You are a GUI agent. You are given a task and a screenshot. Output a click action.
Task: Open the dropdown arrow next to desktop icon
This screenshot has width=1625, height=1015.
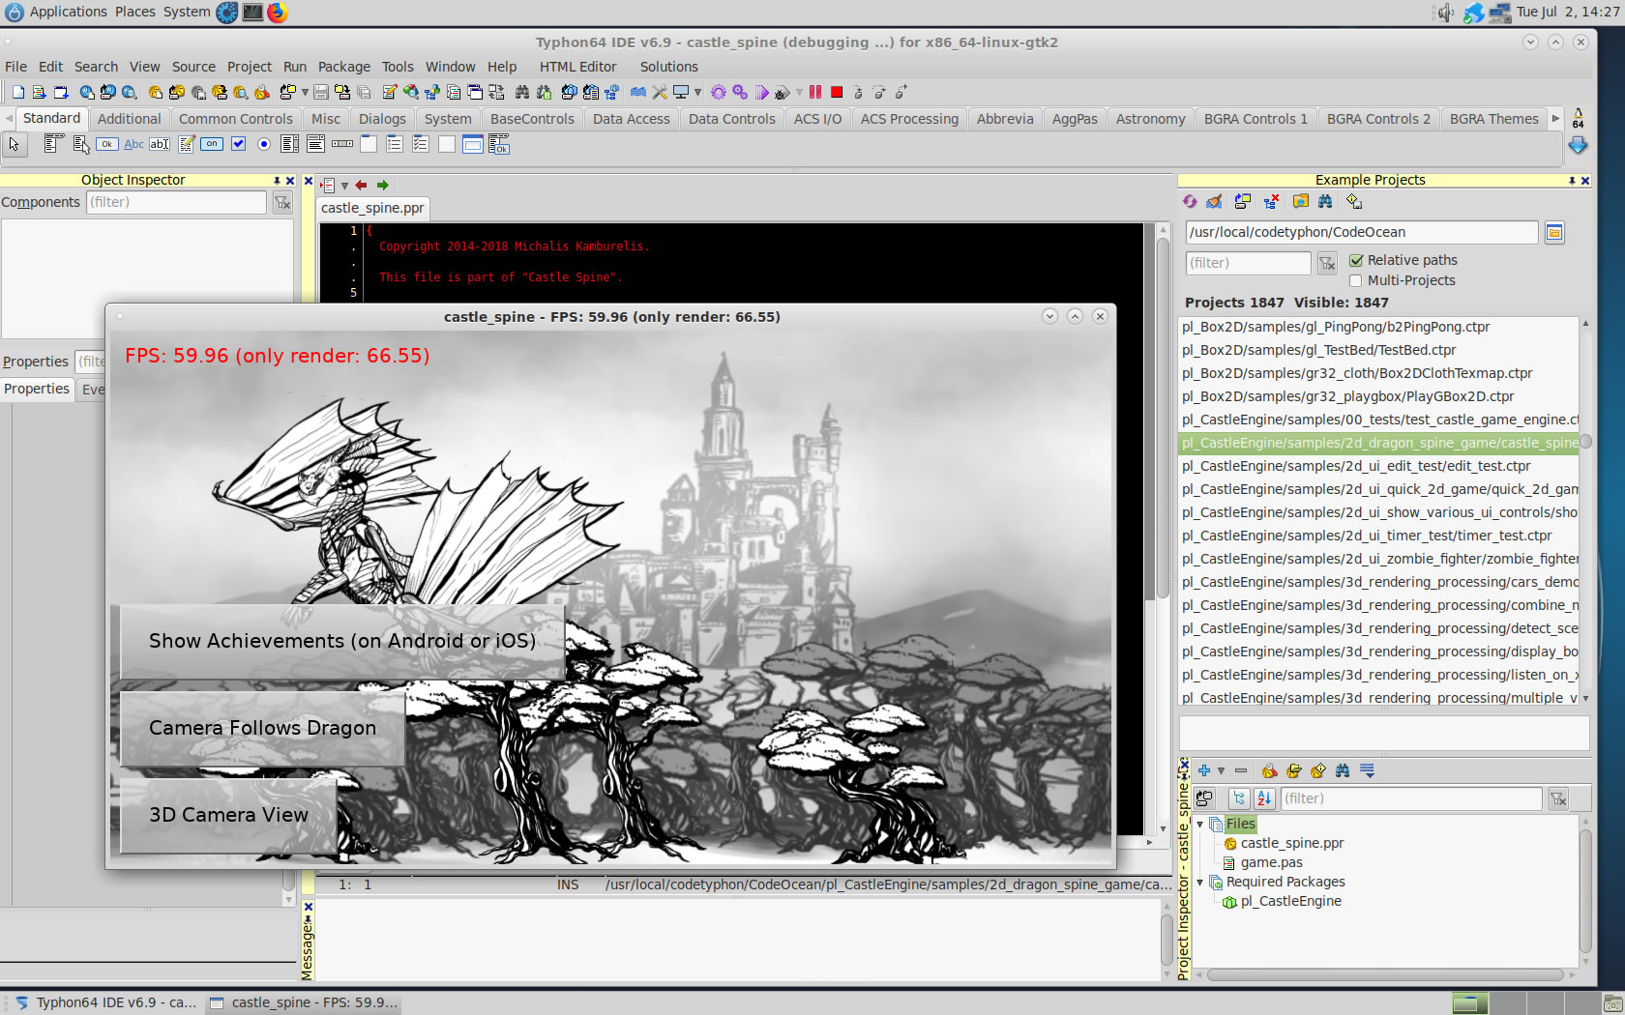697,93
